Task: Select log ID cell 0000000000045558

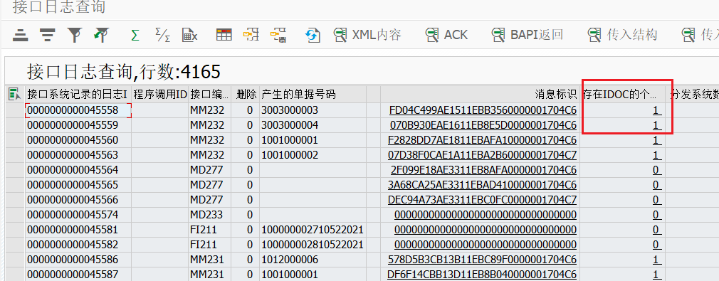Action: (x=78, y=110)
